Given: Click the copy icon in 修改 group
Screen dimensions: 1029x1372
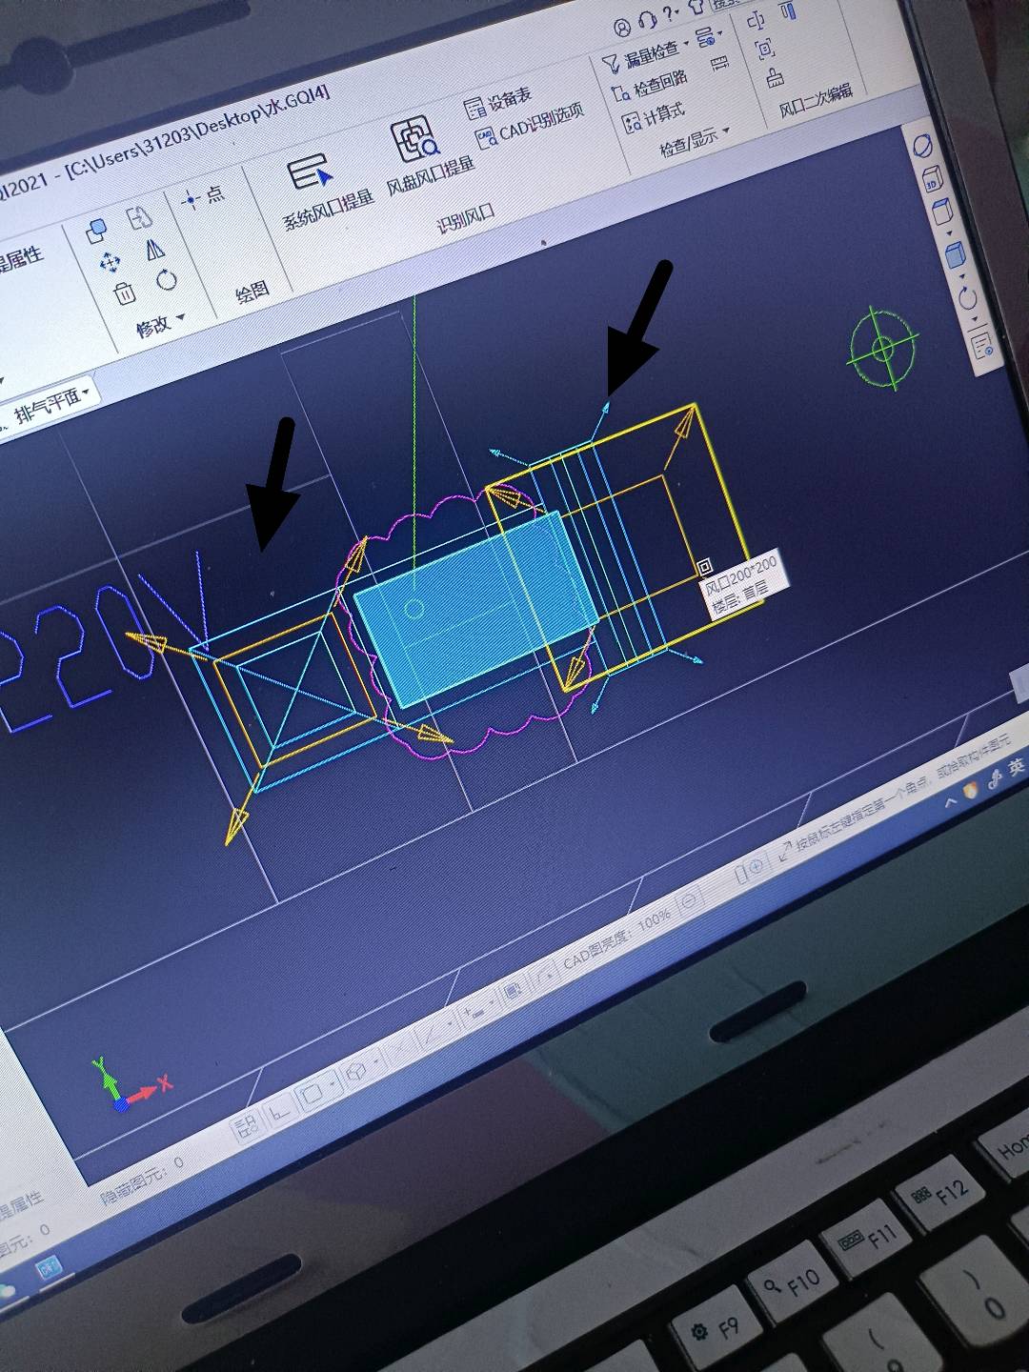Looking at the screenshot, I should click(96, 230).
